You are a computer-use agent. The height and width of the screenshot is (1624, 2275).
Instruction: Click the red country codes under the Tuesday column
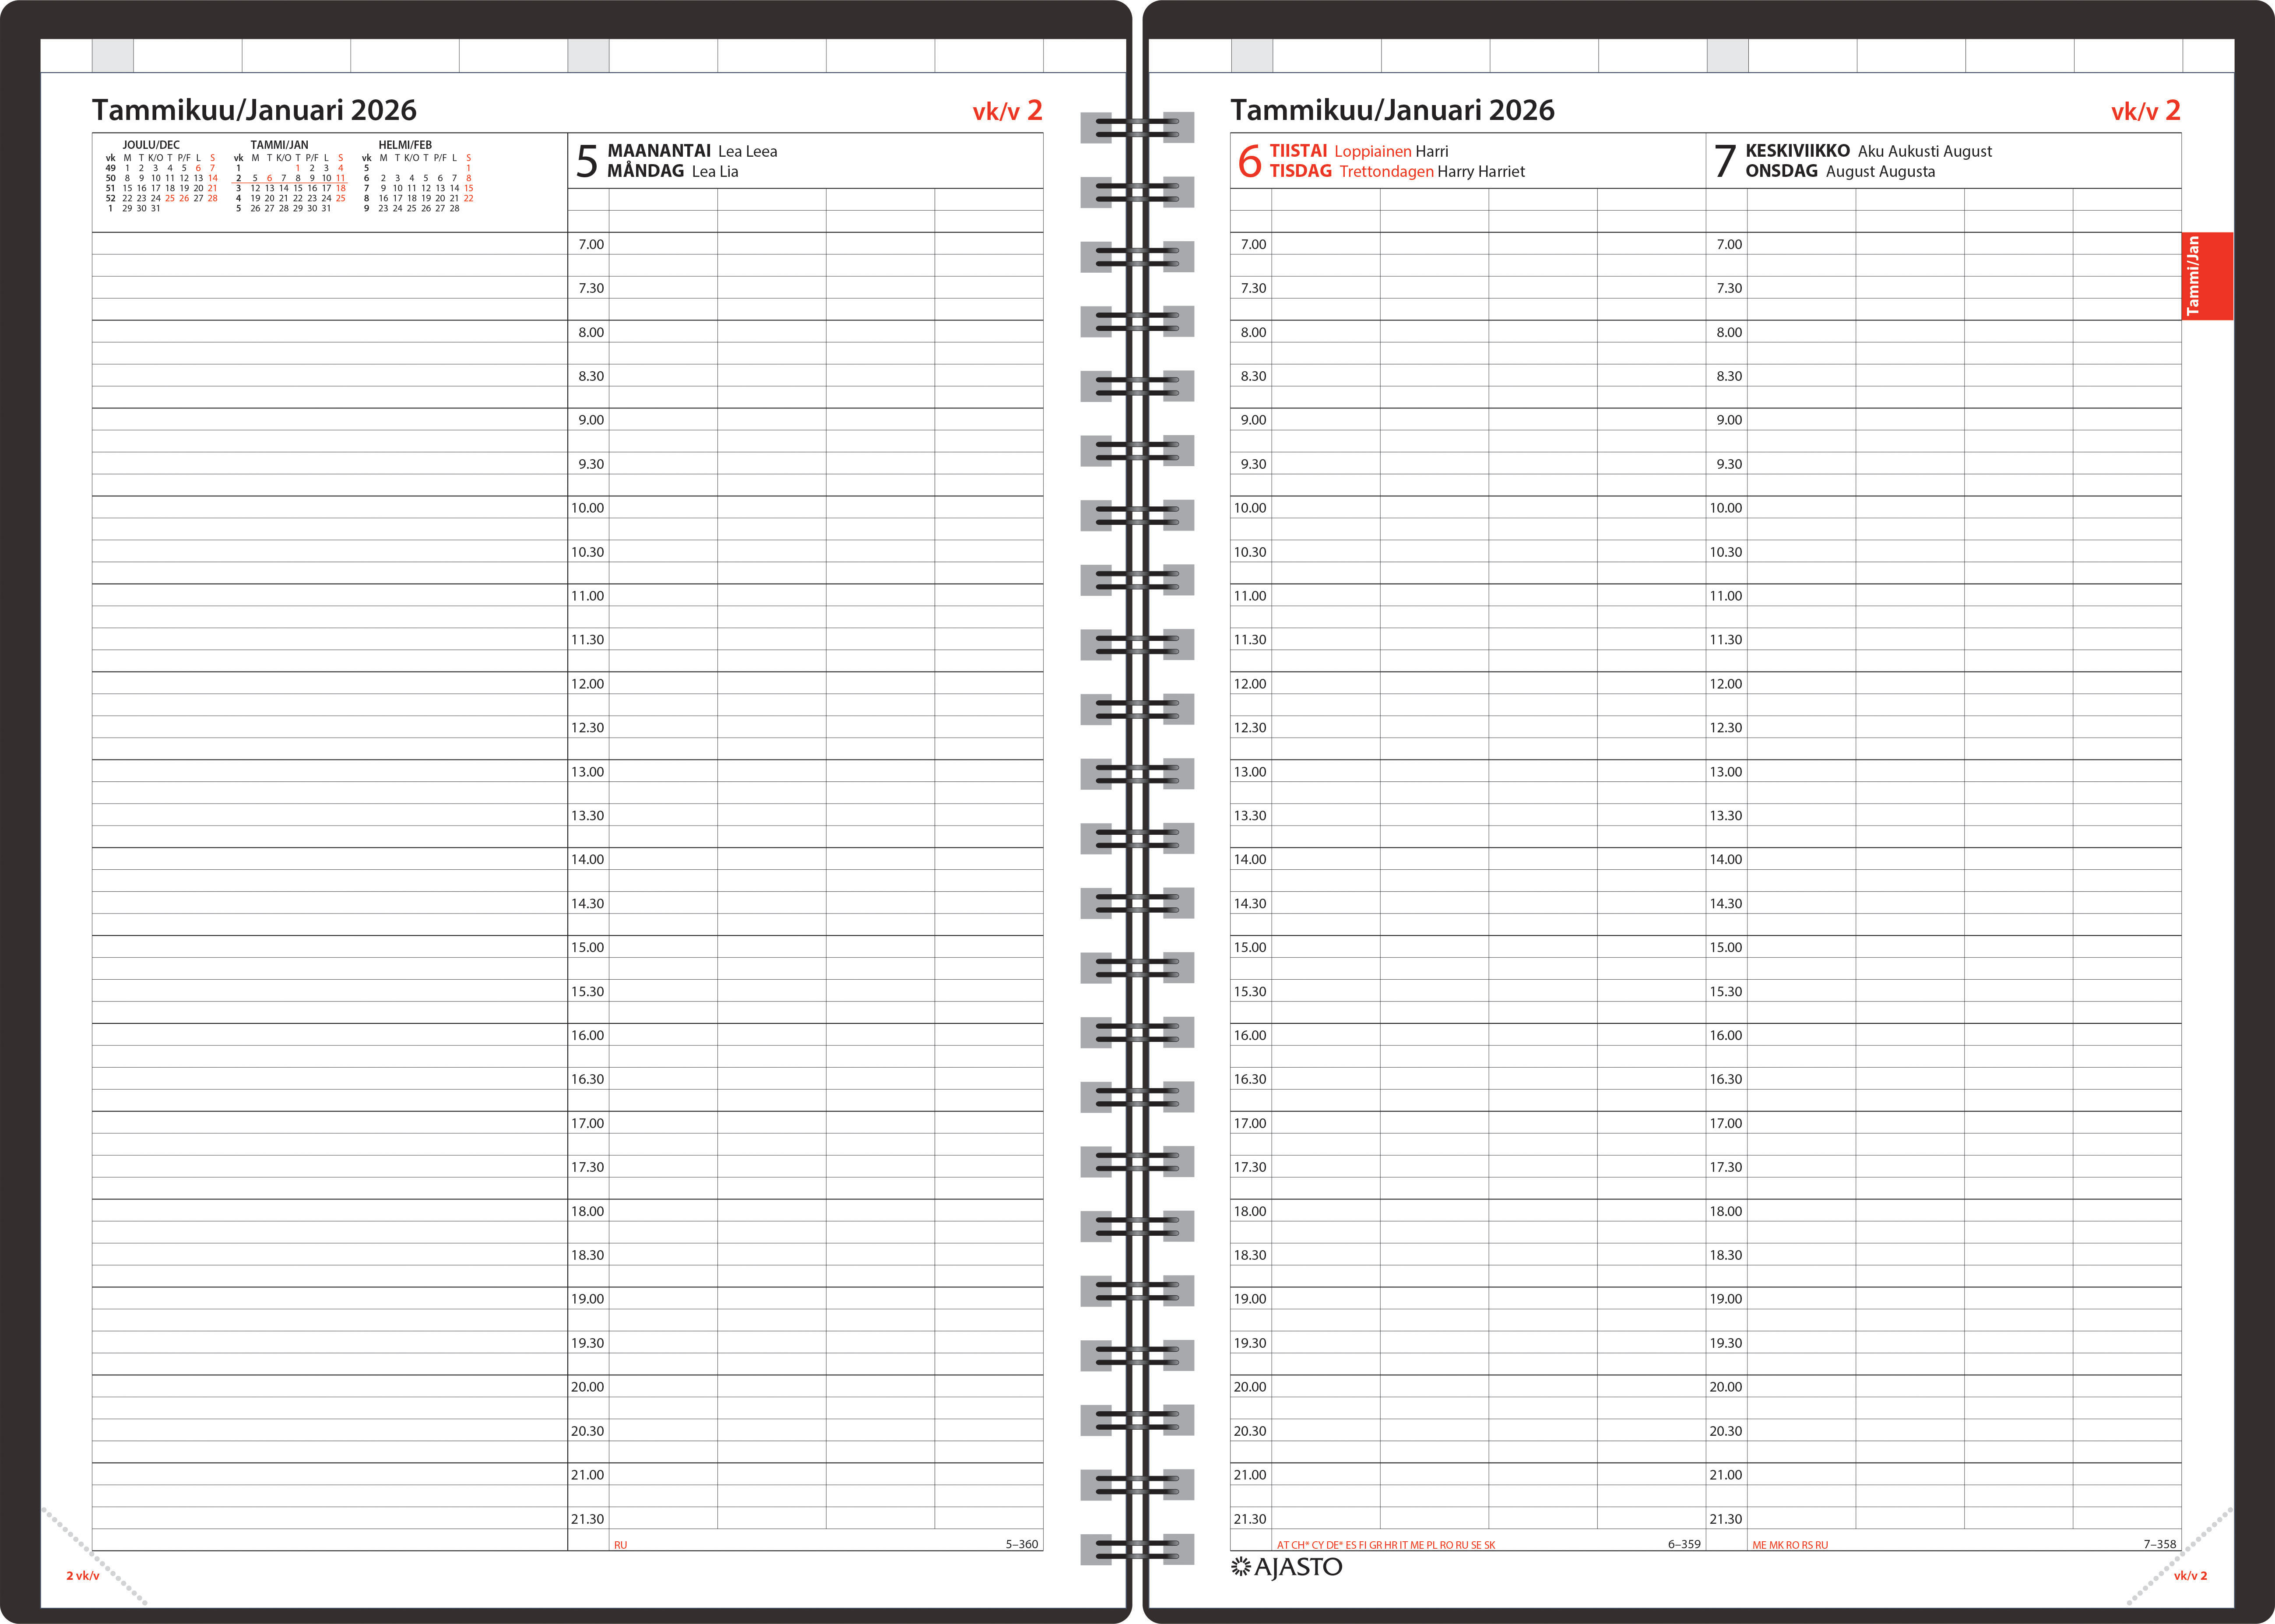[x=1385, y=1545]
